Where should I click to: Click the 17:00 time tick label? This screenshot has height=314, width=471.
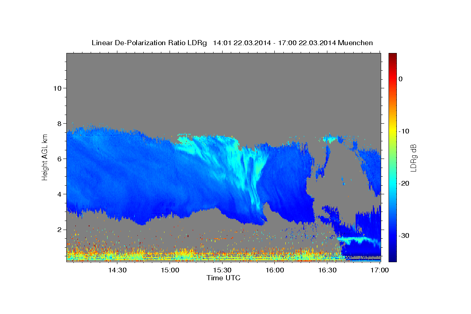pos(380,270)
